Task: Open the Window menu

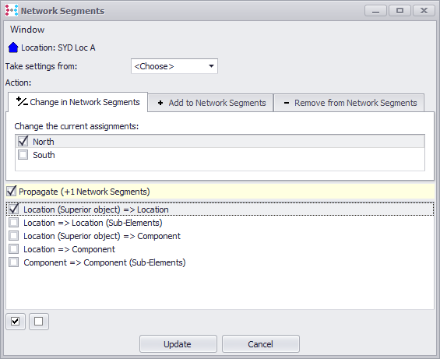Action: point(27,30)
